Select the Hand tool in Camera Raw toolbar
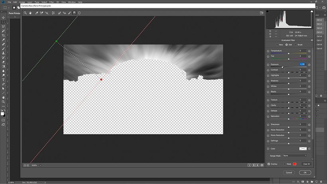The image size is (327, 184). click(x=30, y=13)
